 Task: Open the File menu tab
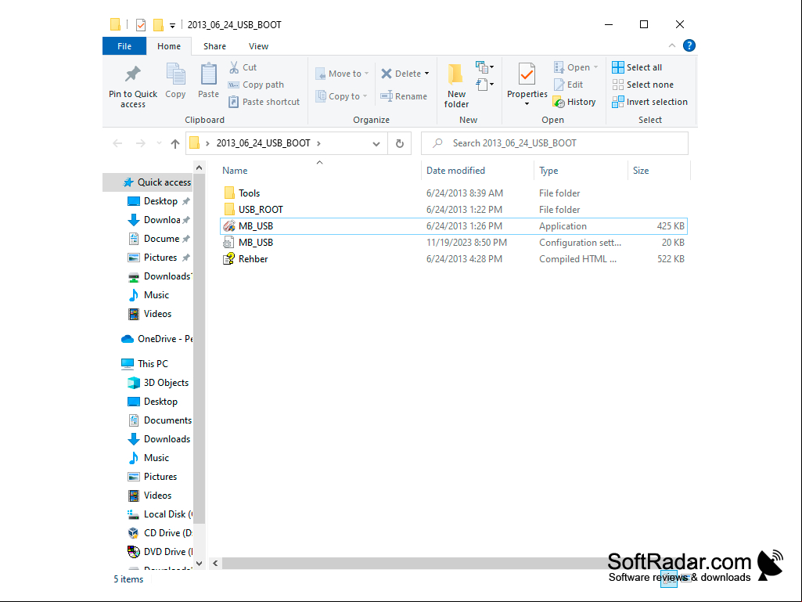[x=124, y=46]
